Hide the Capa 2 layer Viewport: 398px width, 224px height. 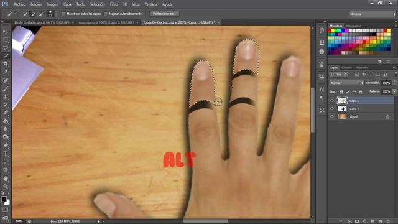point(332,109)
